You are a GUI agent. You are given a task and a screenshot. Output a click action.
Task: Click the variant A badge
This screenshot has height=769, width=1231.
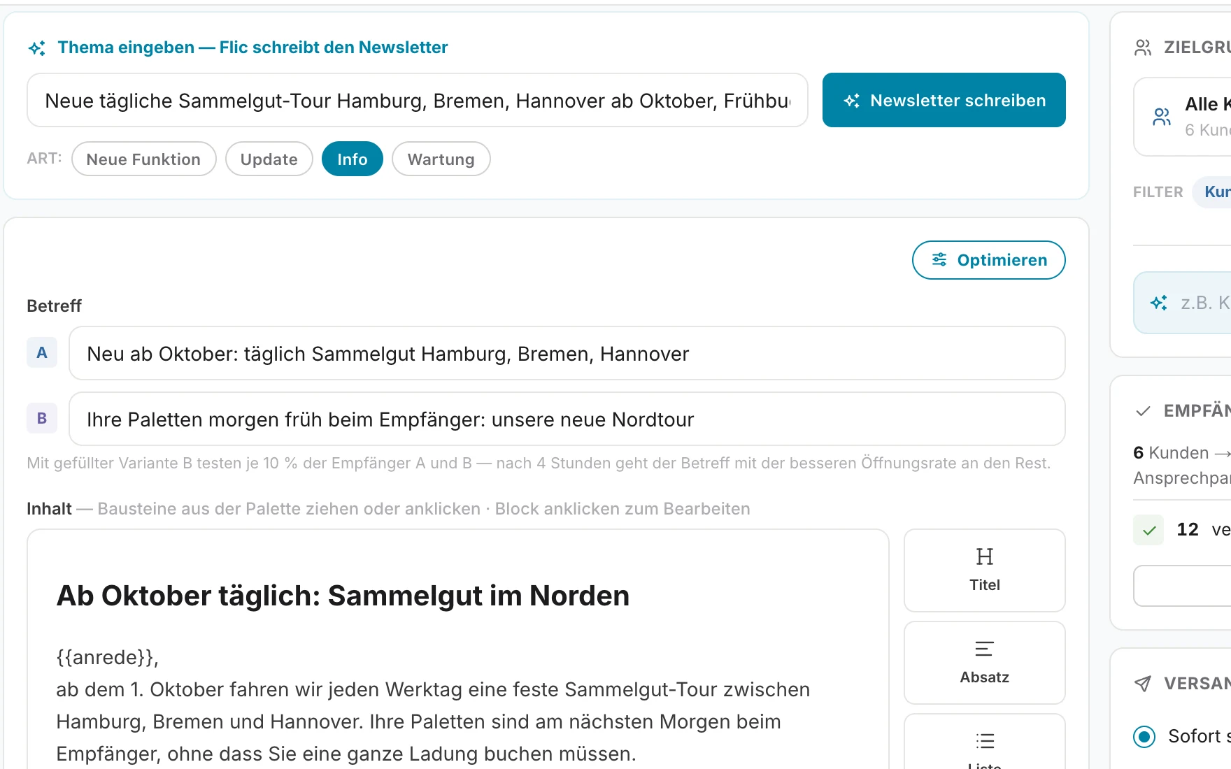[42, 352]
